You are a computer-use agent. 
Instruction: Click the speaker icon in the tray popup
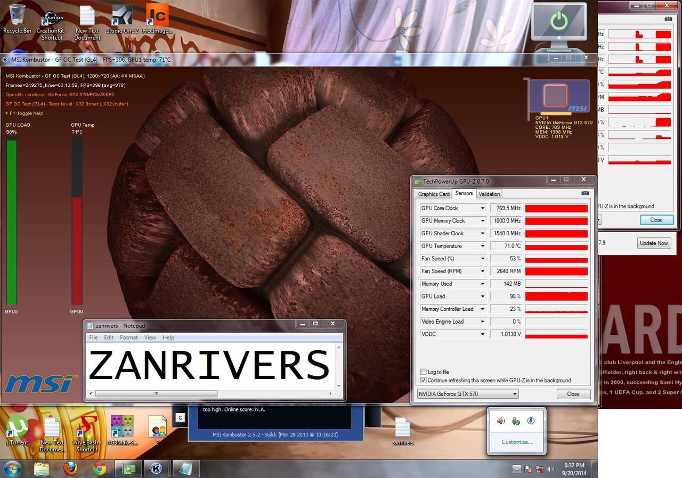point(501,421)
